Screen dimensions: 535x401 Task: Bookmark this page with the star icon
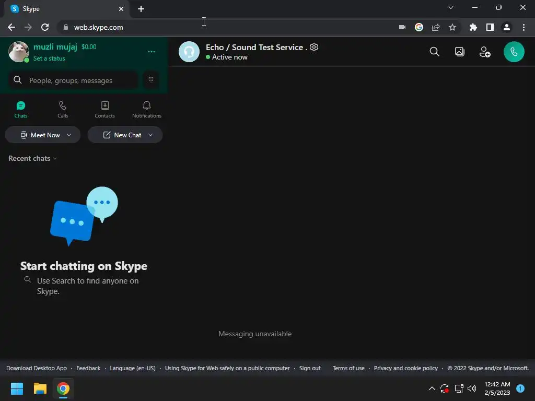(452, 27)
